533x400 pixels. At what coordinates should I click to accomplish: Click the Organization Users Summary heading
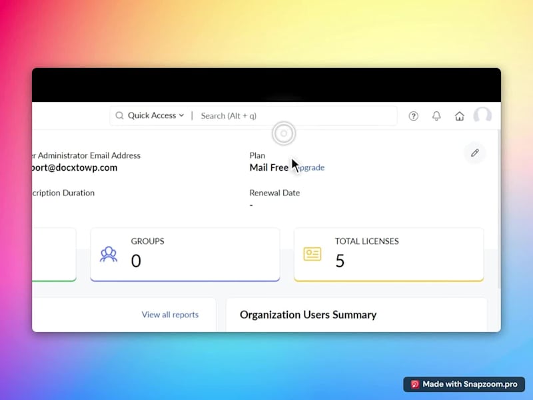coord(308,315)
